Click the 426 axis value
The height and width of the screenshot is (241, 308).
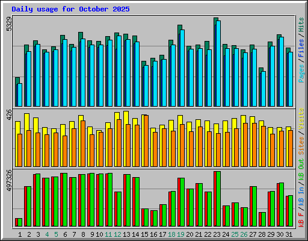(9, 115)
